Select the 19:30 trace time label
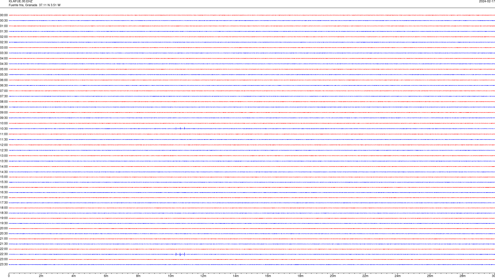Image resolution: width=495 pixels, height=278 pixels. click(x=4, y=223)
